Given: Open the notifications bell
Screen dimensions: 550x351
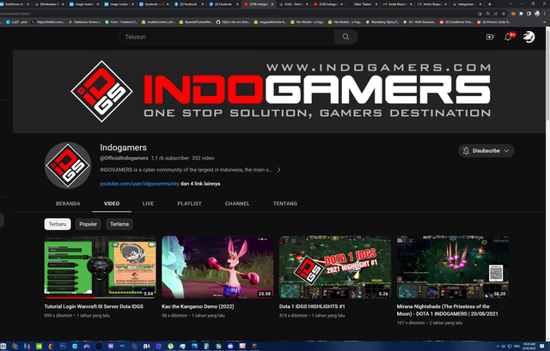Looking at the screenshot, I should click(508, 37).
